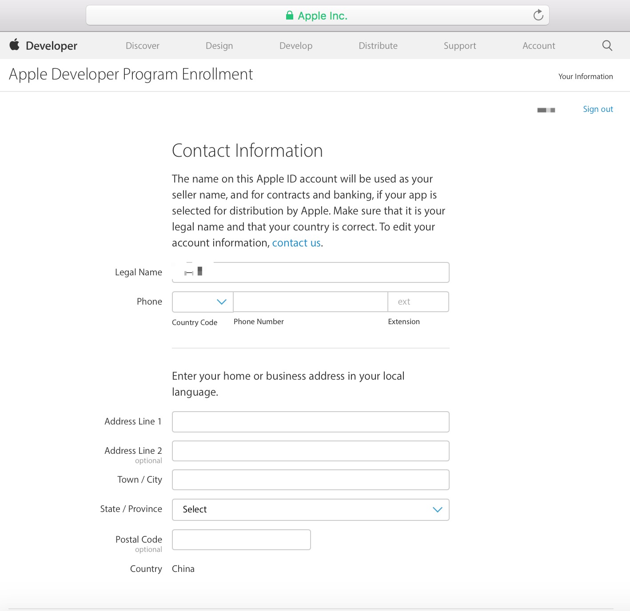Click the Address Line 2 optional field
The height and width of the screenshot is (611, 630).
click(311, 451)
